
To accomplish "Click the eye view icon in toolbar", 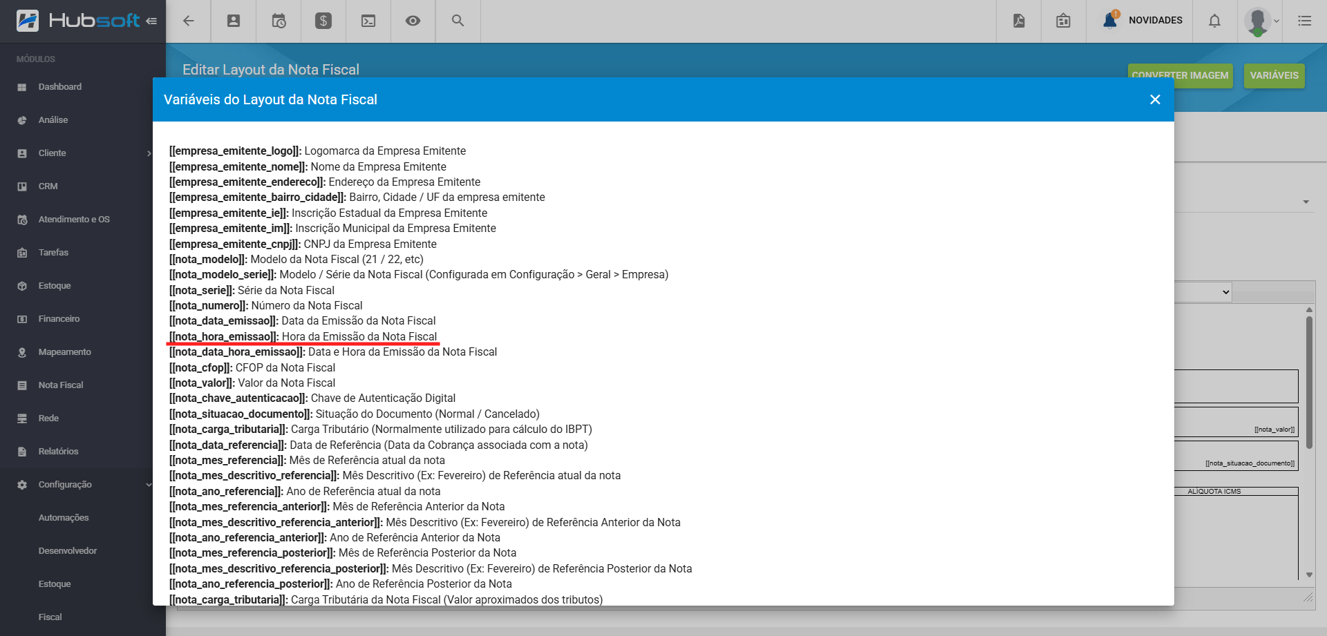I will click(x=413, y=21).
